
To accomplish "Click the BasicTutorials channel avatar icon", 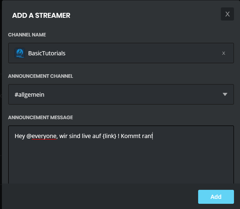I will click(20, 53).
